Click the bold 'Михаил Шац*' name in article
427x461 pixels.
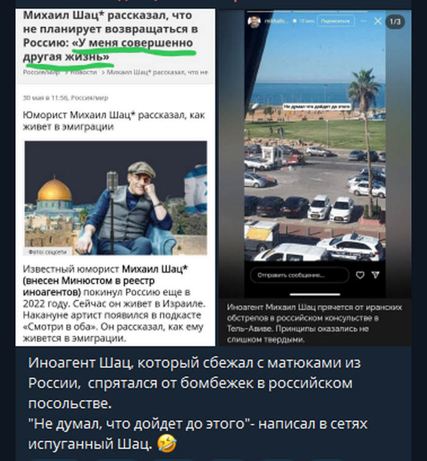click(x=155, y=269)
